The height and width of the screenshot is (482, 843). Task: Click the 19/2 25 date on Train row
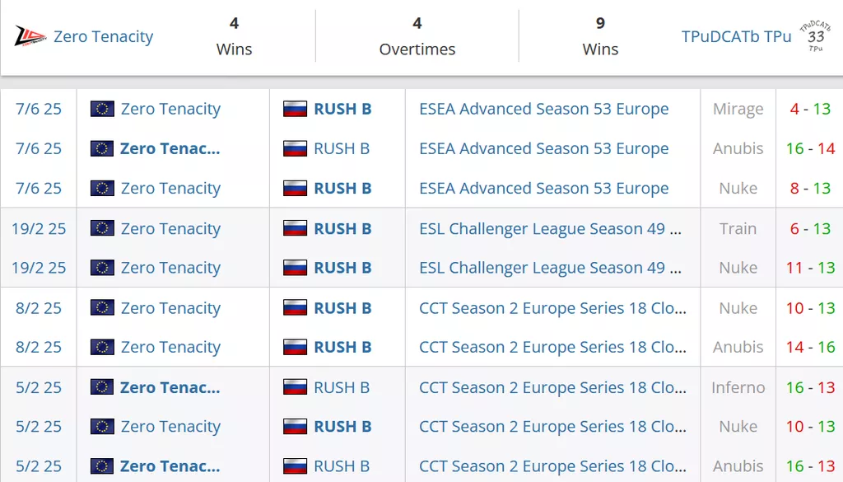pos(39,228)
